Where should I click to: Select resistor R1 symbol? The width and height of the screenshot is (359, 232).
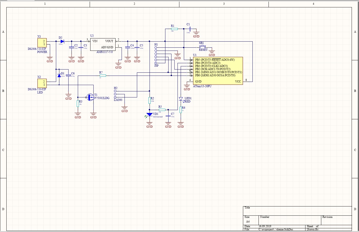pyautogui.click(x=174, y=29)
